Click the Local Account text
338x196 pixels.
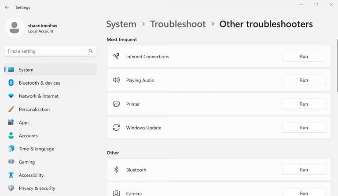point(40,31)
